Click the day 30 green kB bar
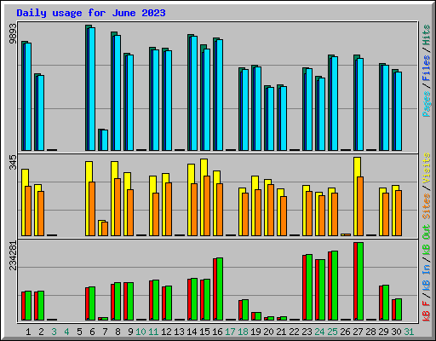Image resolution: width=436 pixels, height=341 pixels. [x=399, y=309]
